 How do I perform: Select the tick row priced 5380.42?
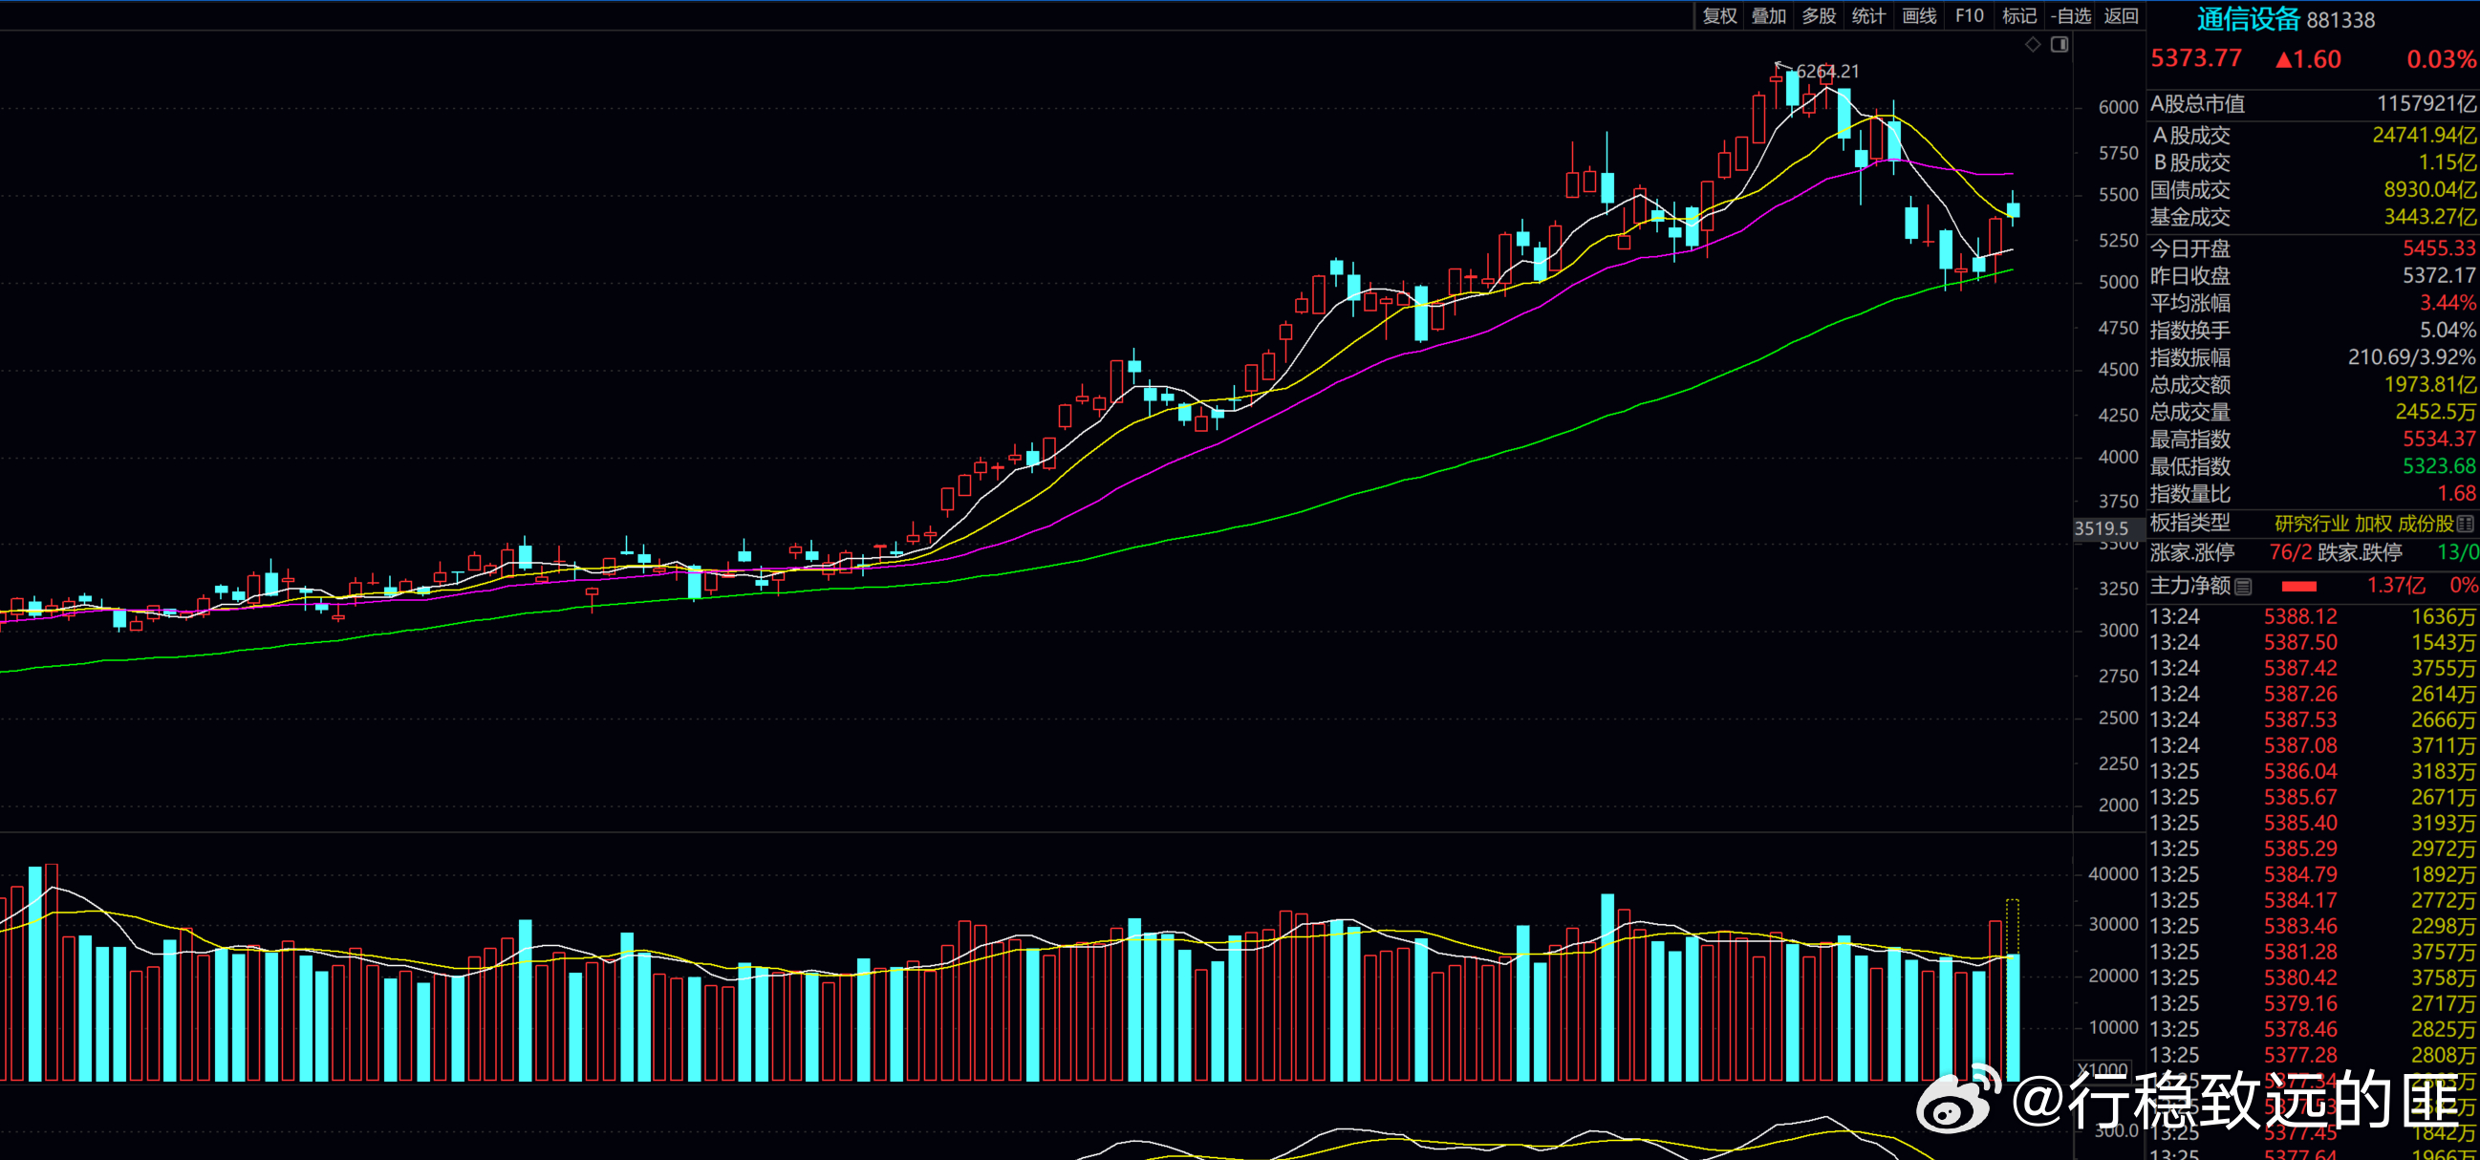[2313, 977]
